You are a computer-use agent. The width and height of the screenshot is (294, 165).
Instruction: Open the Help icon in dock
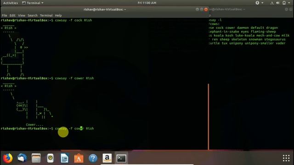coord(93,158)
